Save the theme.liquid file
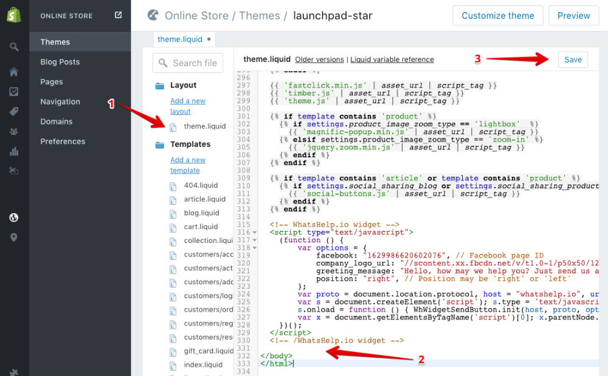This screenshot has width=608, height=376. [573, 60]
